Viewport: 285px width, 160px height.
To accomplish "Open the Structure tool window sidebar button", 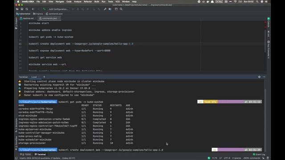I will tap(16, 125).
